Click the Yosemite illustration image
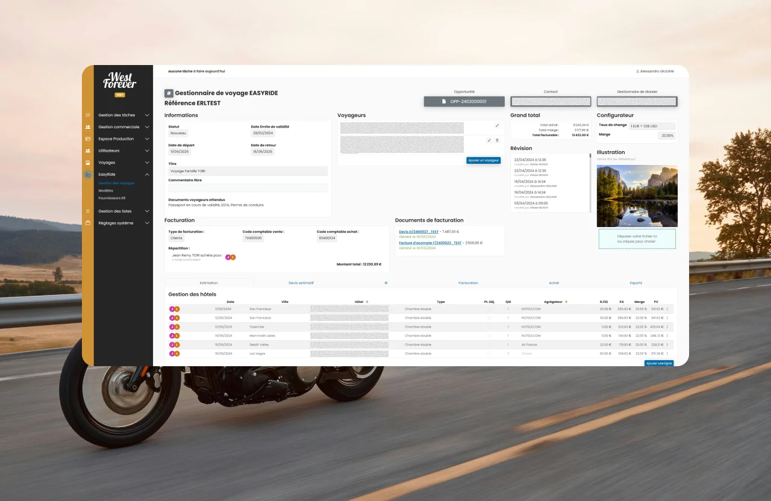The height and width of the screenshot is (501, 771). tap(637, 196)
